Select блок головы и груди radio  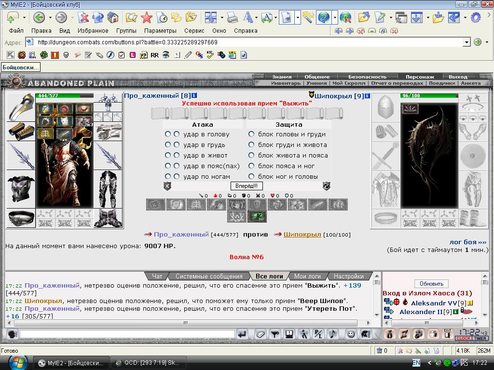click(x=251, y=134)
